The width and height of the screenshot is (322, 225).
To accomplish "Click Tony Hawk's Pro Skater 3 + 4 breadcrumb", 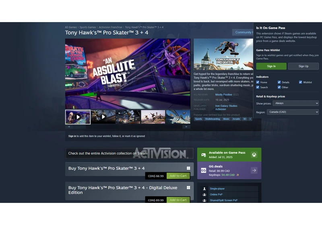I will [x=144, y=27].
